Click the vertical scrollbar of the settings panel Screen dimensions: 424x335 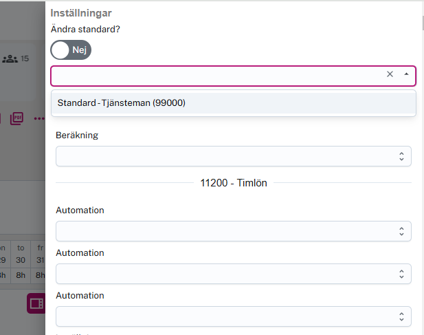point(423,23)
